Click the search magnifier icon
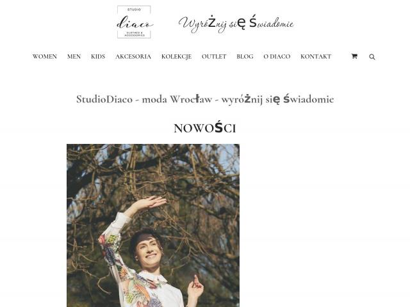The height and width of the screenshot is (307, 410). [x=372, y=57]
